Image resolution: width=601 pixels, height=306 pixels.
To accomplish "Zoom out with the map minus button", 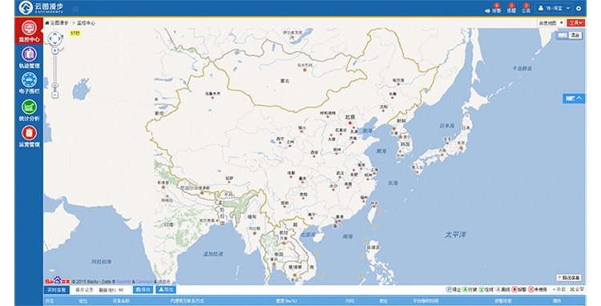I will click(x=54, y=95).
